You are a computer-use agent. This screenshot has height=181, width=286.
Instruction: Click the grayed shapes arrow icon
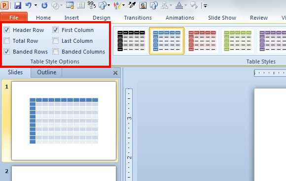click(194, 5)
